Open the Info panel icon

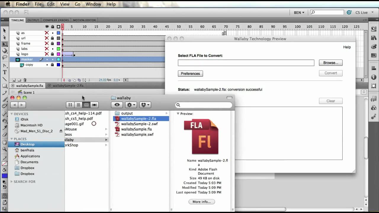click(374, 77)
